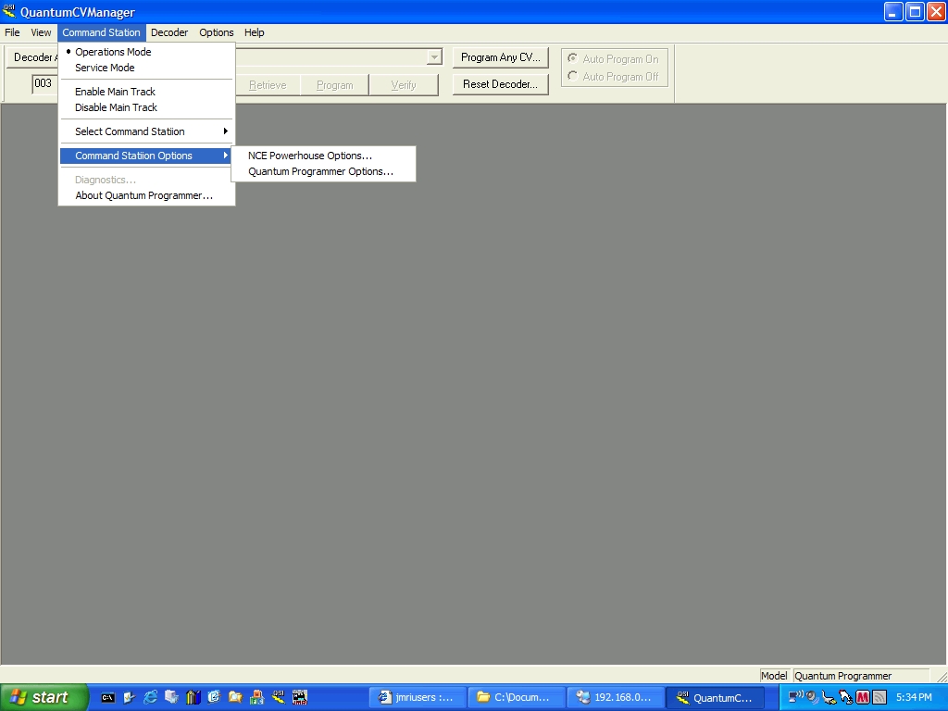Close the open Command Station menu header
The width and height of the screenshot is (948, 711).
click(x=101, y=32)
